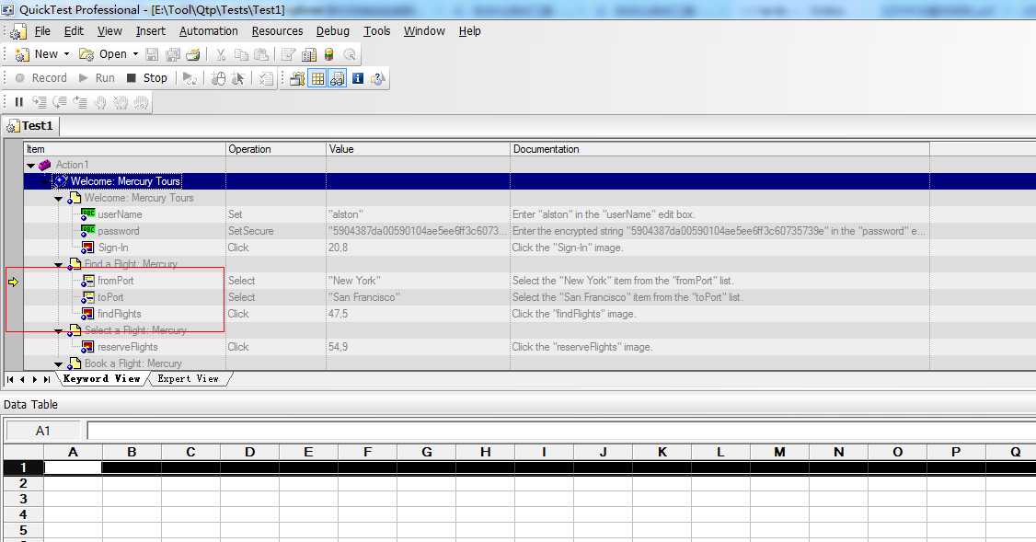
Task: Click the pointer-arrow analog recording icon
Action: coord(238,78)
